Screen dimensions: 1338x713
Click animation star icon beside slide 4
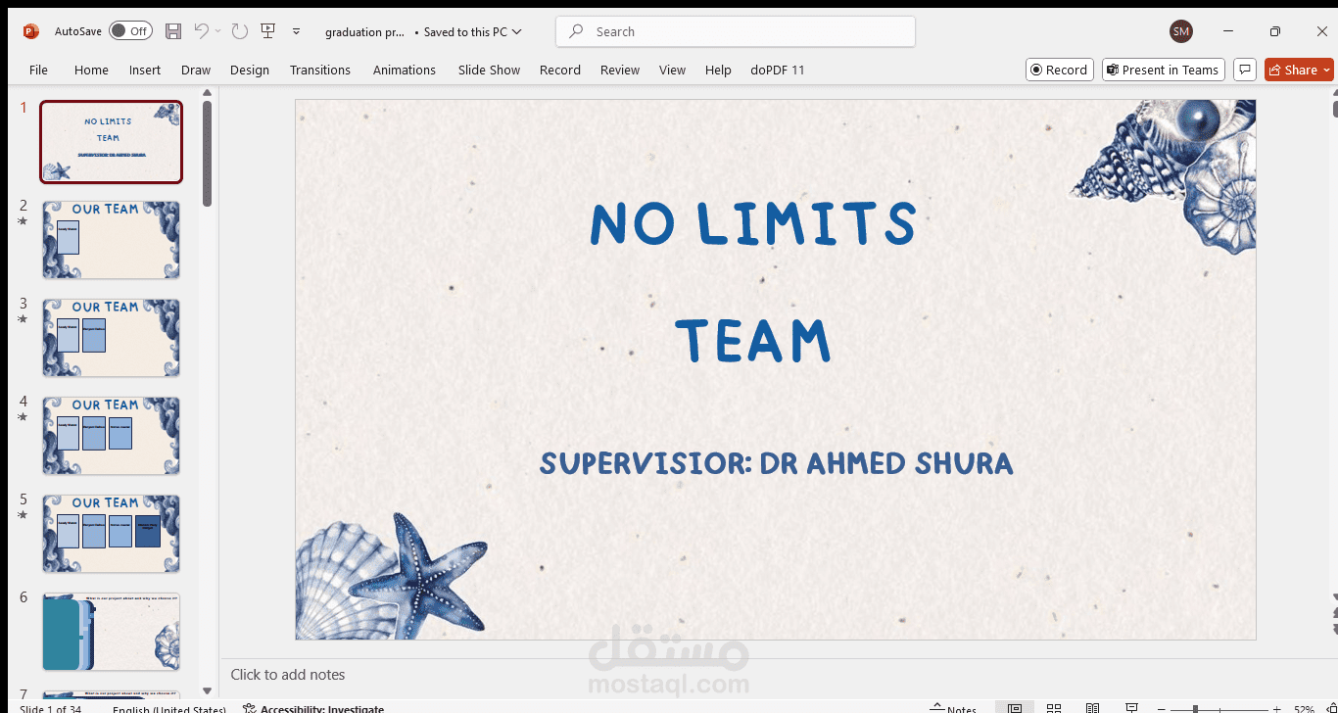(23, 417)
